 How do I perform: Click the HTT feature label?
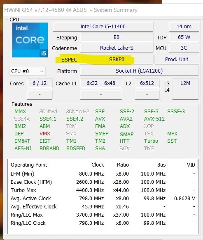pos(125,141)
